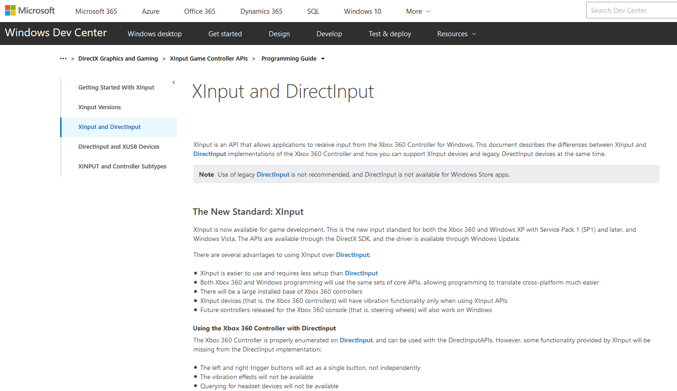Image resolution: width=677 pixels, height=391 pixels.
Task: Open DirectInput and XUSB Devices
Action: (119, 147)
